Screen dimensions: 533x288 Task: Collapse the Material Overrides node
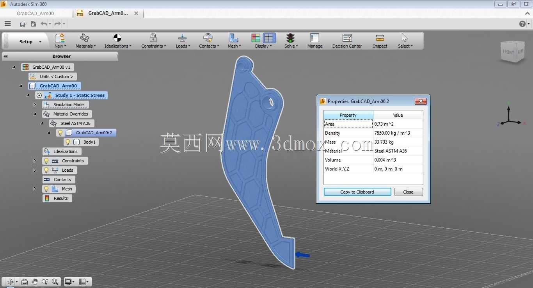click(x=35, y=114)
